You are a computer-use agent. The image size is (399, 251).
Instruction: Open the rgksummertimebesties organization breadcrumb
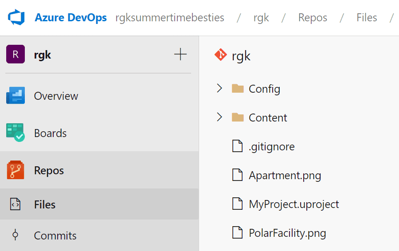pyautogui.click(x=170, y=18)
